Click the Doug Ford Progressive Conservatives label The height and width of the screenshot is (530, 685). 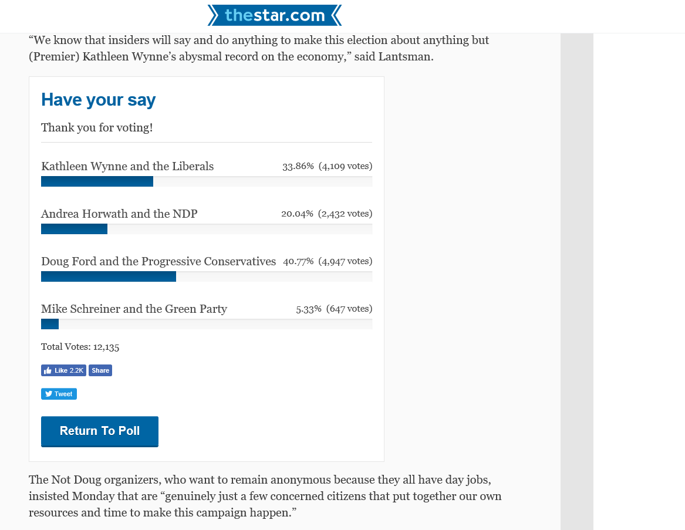coord(158,261)
